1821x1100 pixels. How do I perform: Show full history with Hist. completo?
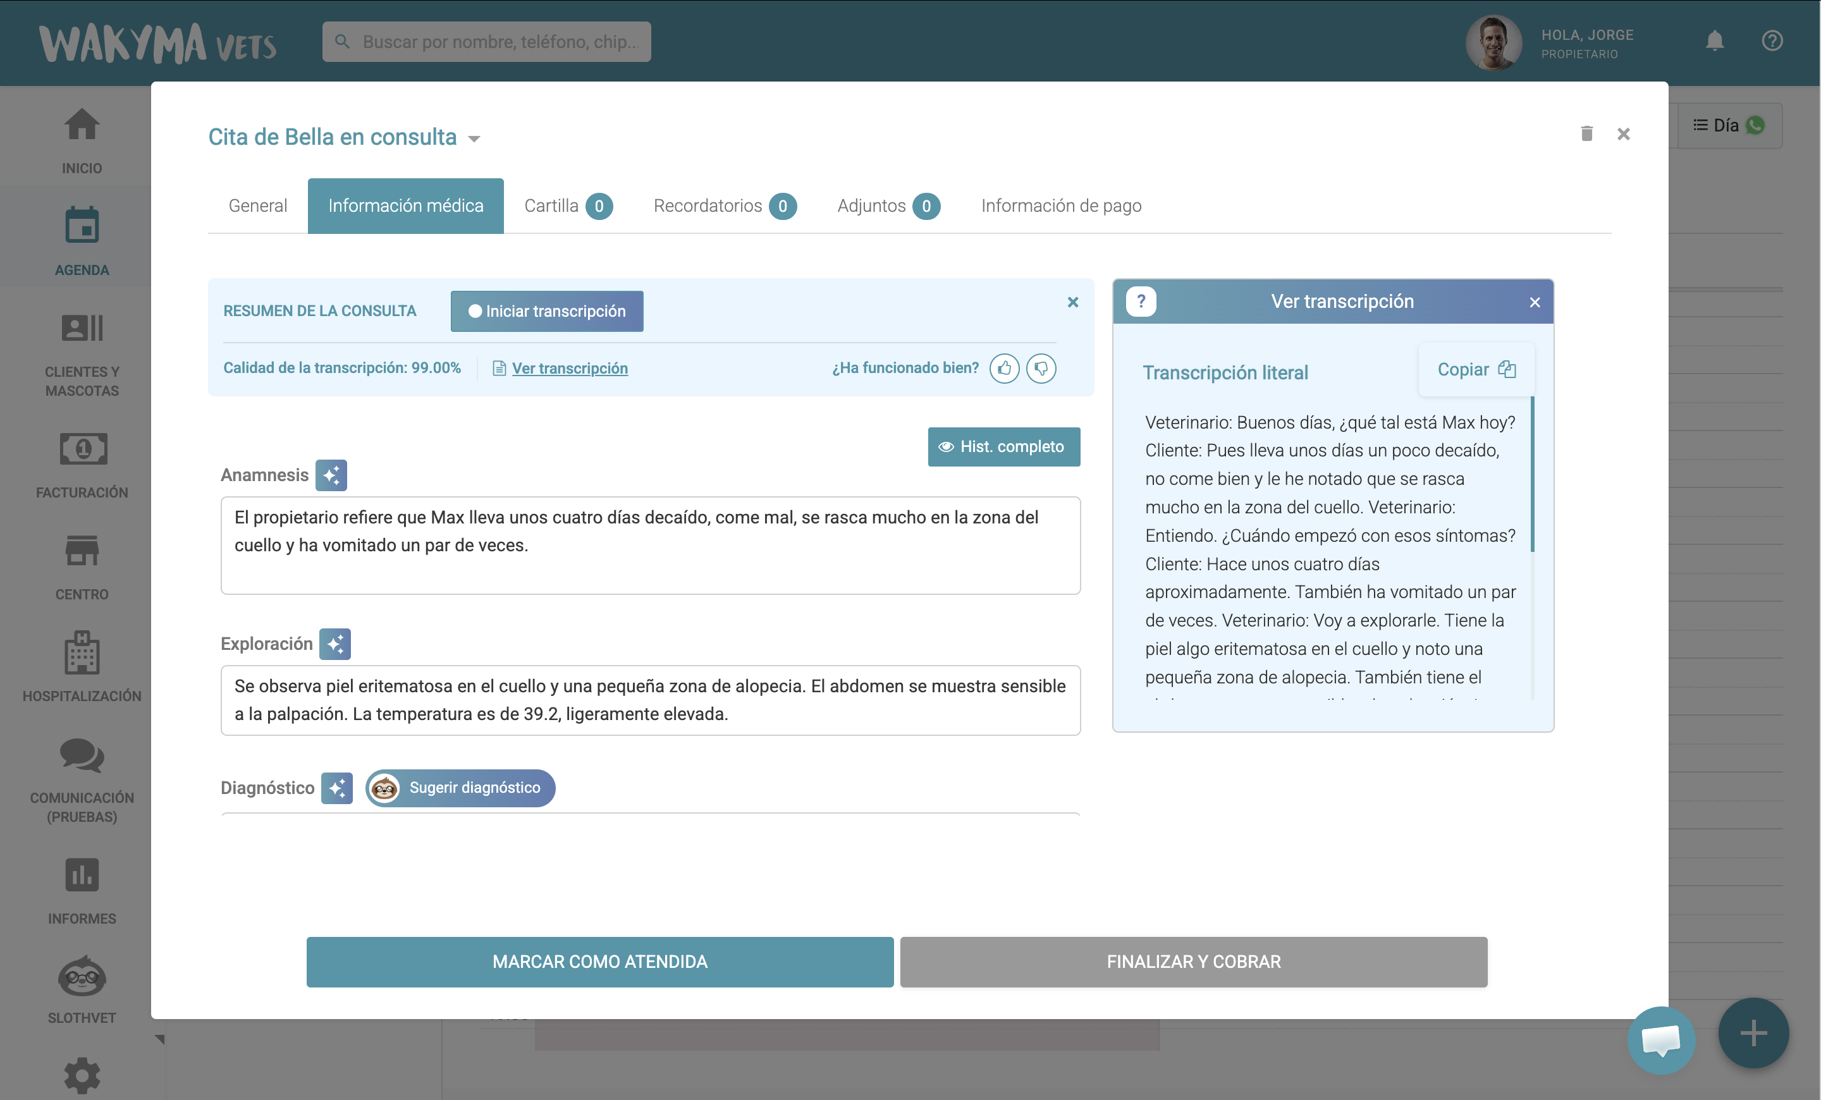click(1003, 447)
